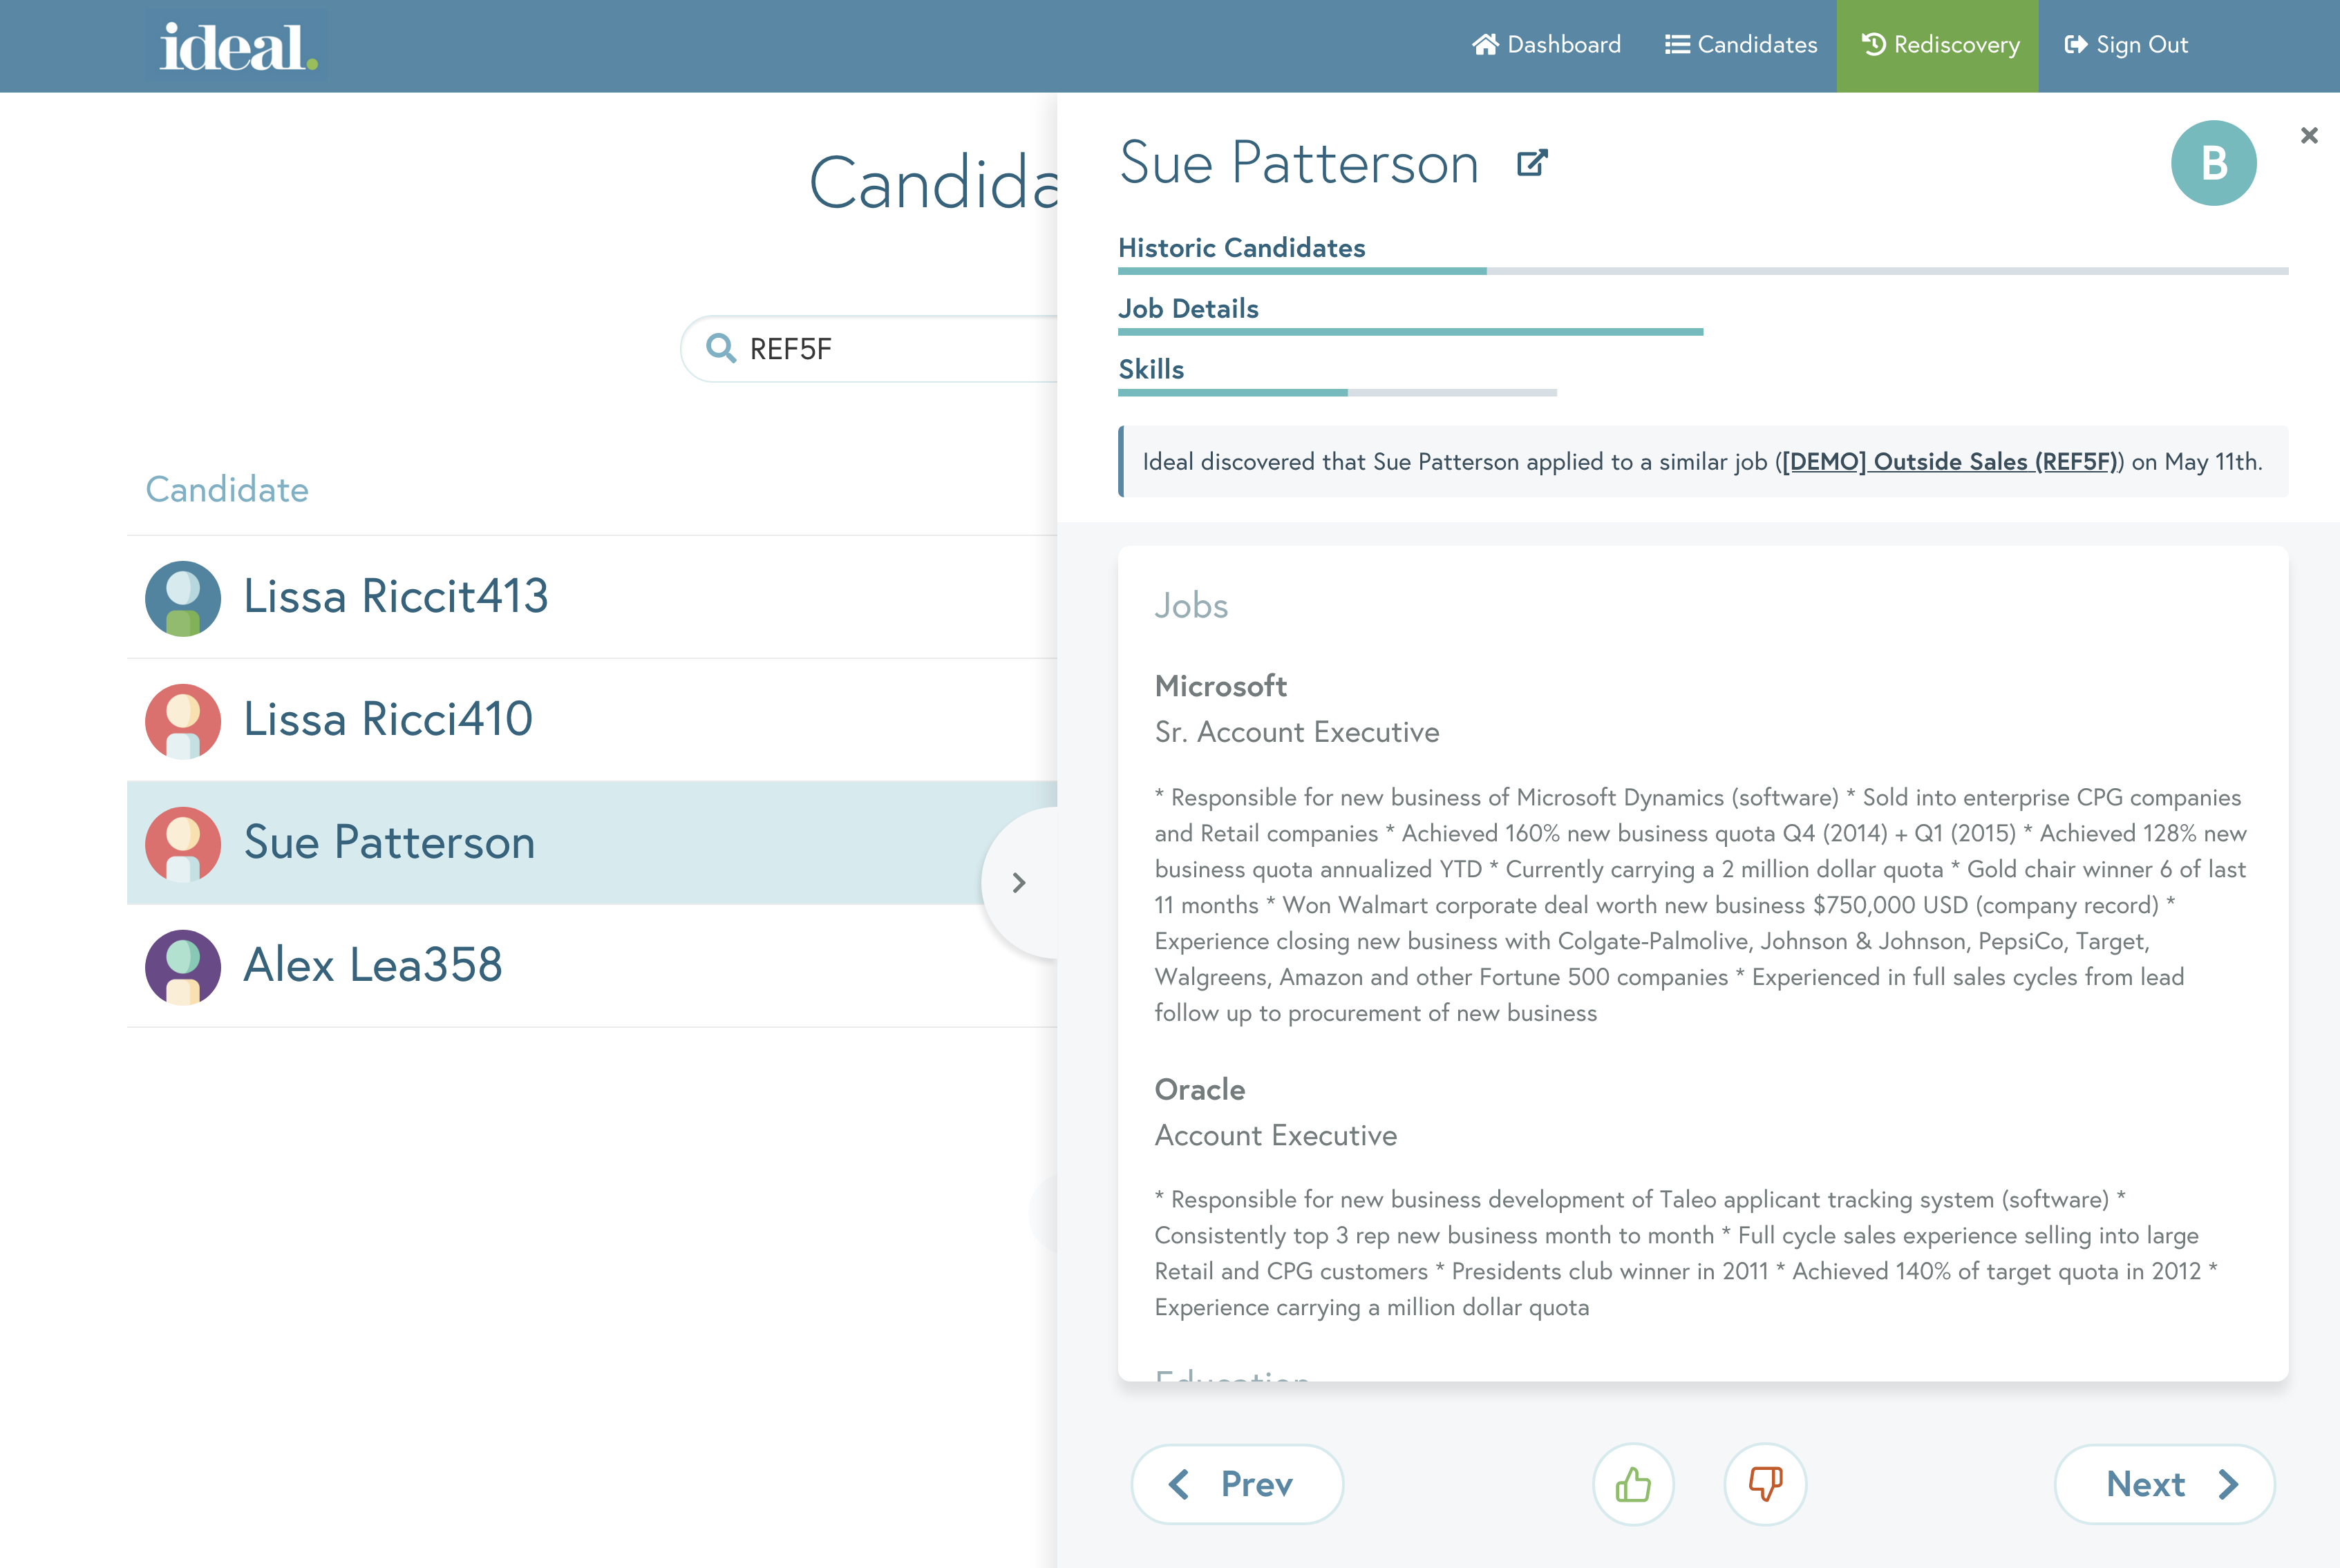Sign Out of the application
2340x1568 pixels.
pyautogui.click(x=2127, y=45)
